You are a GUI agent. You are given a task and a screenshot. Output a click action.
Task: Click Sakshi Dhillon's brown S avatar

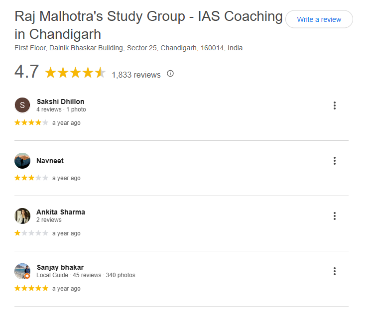22,105
